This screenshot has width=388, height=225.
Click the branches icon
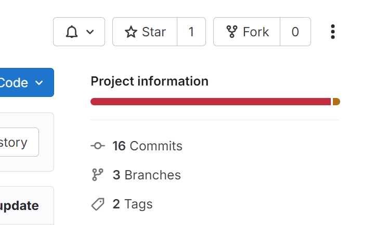[x=98, y=175]
